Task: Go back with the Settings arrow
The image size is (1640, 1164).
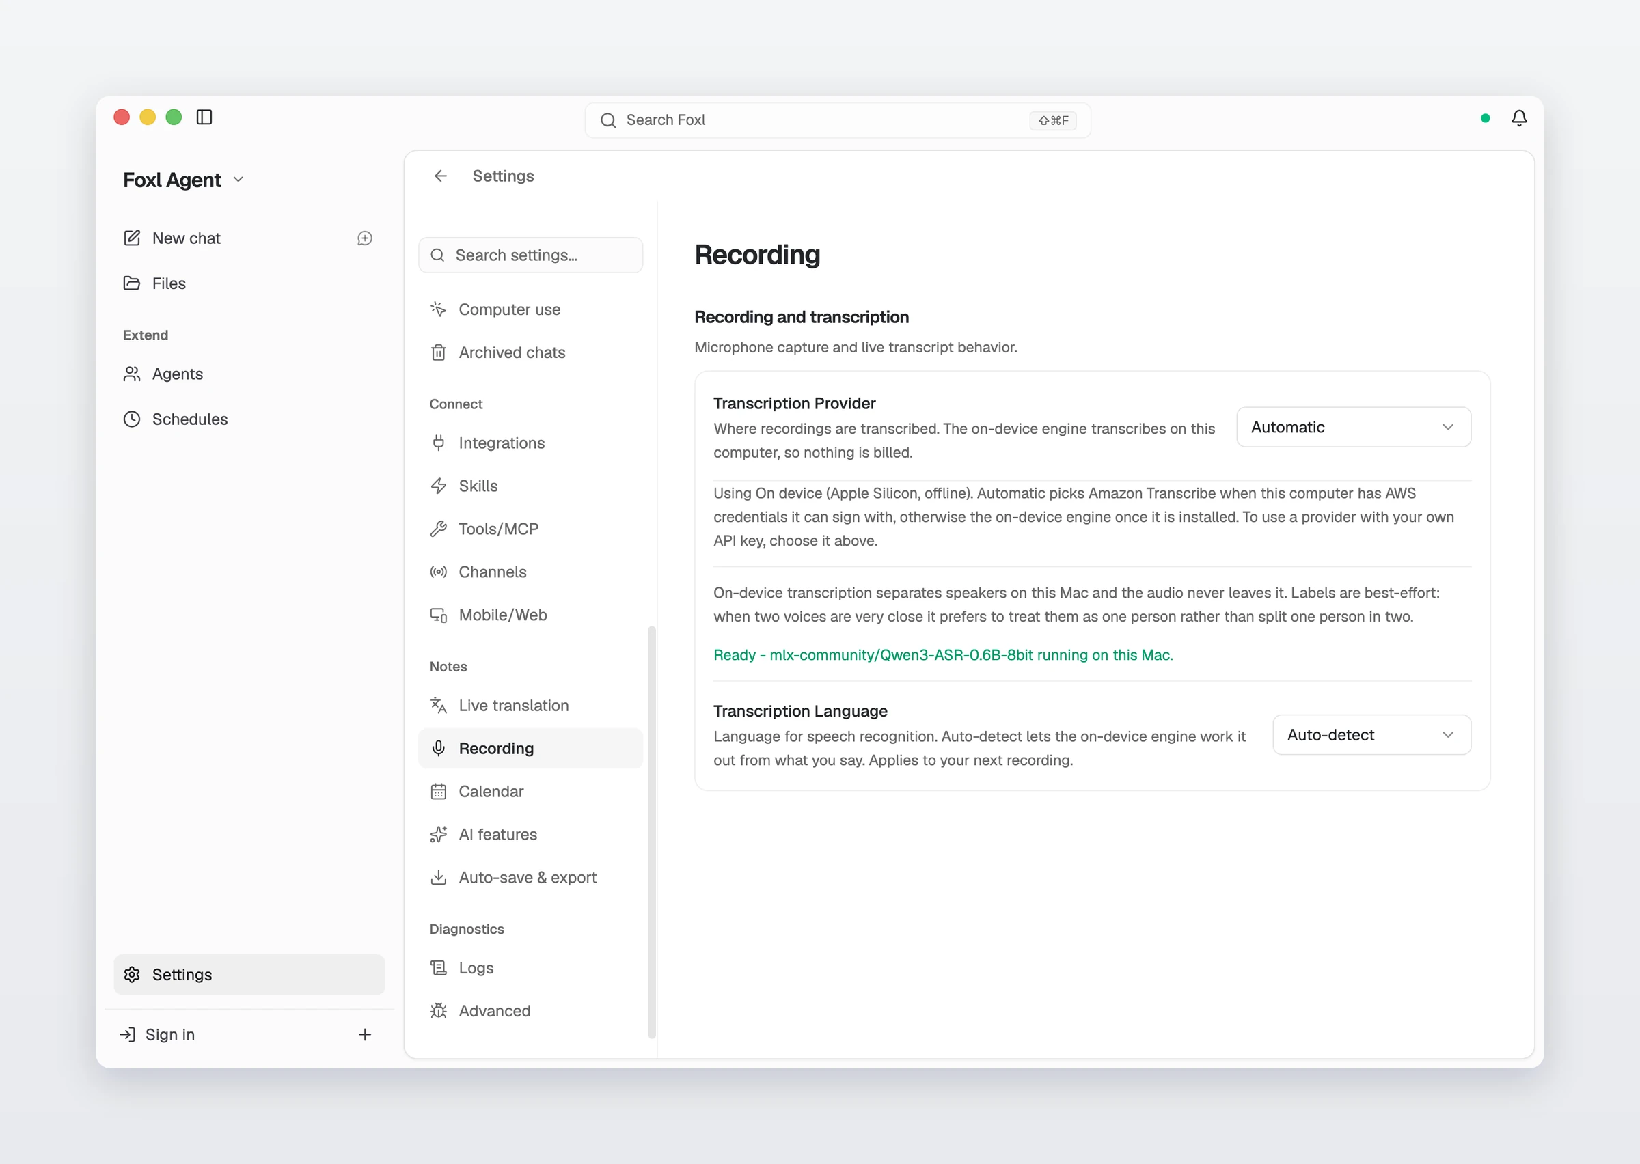Action: (x=440, y=176)
